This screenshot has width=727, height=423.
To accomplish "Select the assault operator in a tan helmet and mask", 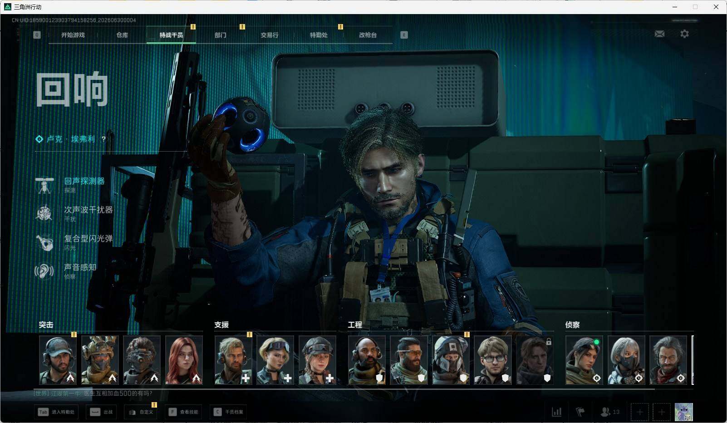I will pos(100,360).
